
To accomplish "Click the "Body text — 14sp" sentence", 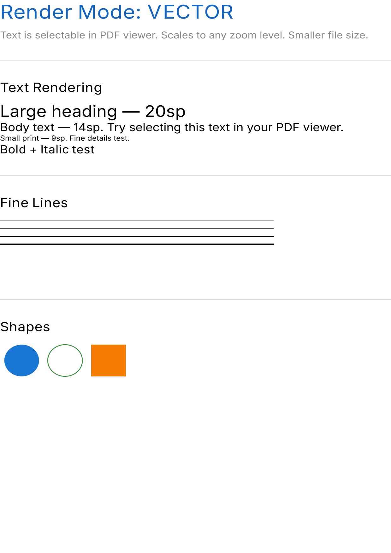I will 172,127.
